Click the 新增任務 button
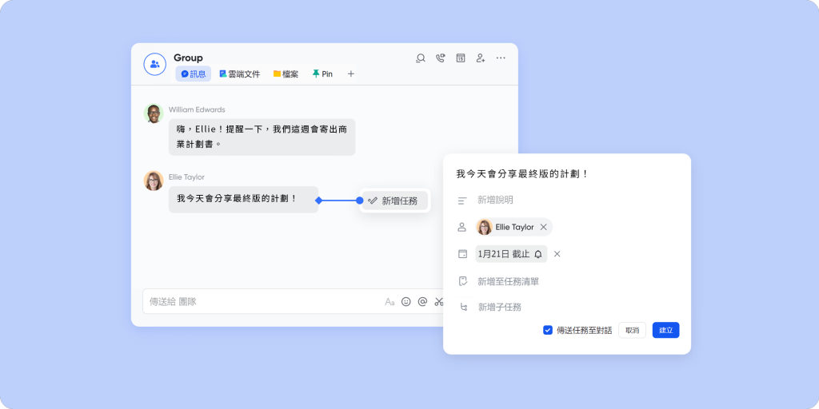The height and width of the screenshot is (409, 819). (x=395, y=201)
